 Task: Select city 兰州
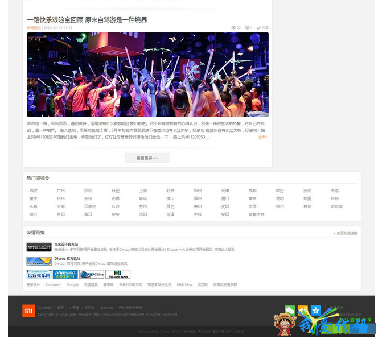(143, 206)
